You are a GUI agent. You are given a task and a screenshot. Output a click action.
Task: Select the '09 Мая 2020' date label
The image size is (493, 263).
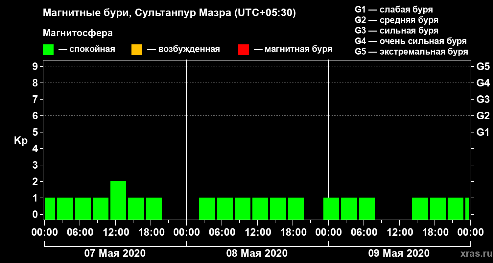399,253
